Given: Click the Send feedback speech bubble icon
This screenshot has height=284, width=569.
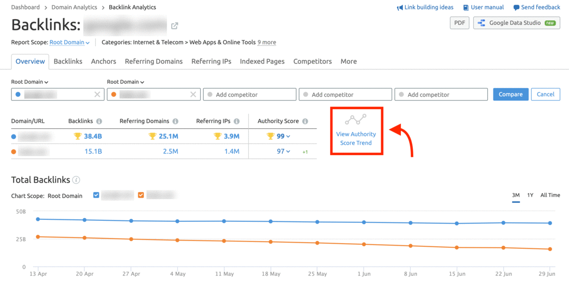Looking at the screenshot, I should [x=516, y=8].
